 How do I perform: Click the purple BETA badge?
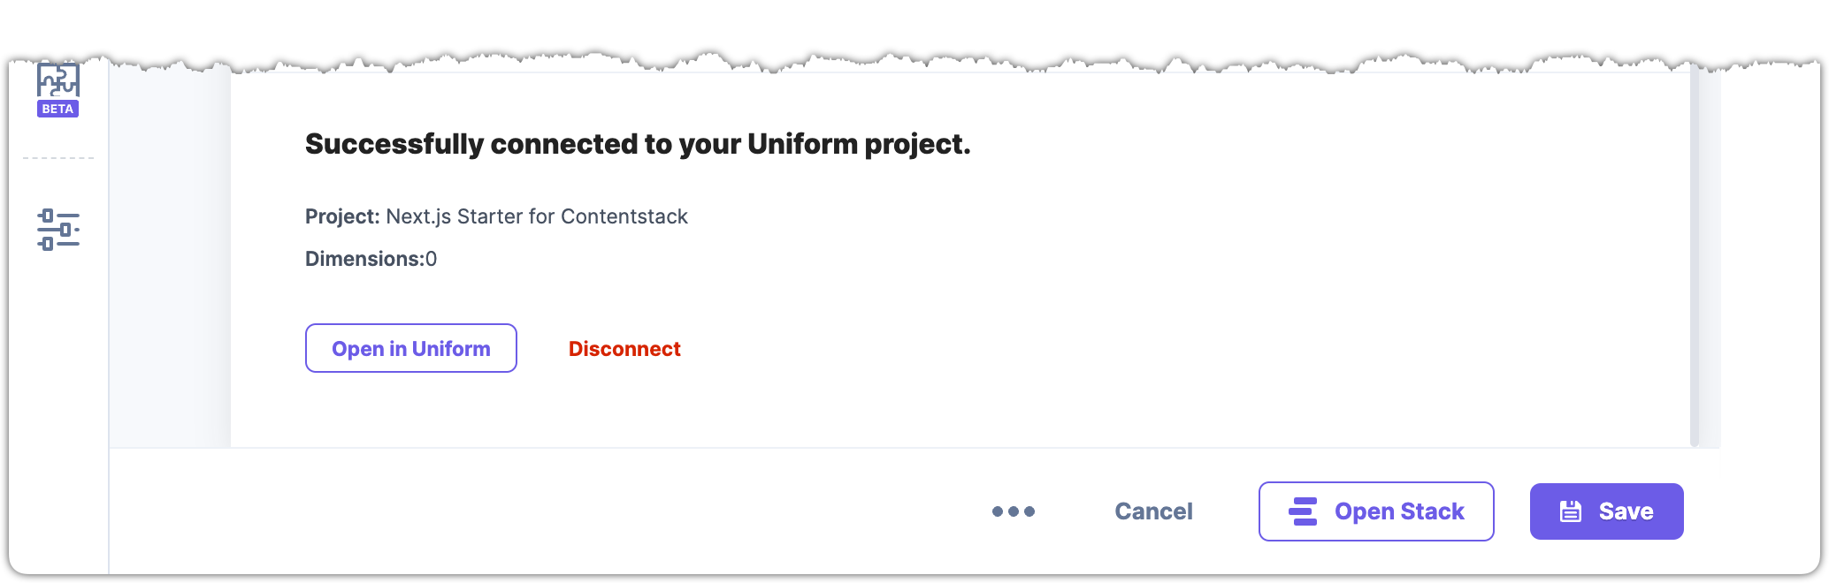click(57, 109)
